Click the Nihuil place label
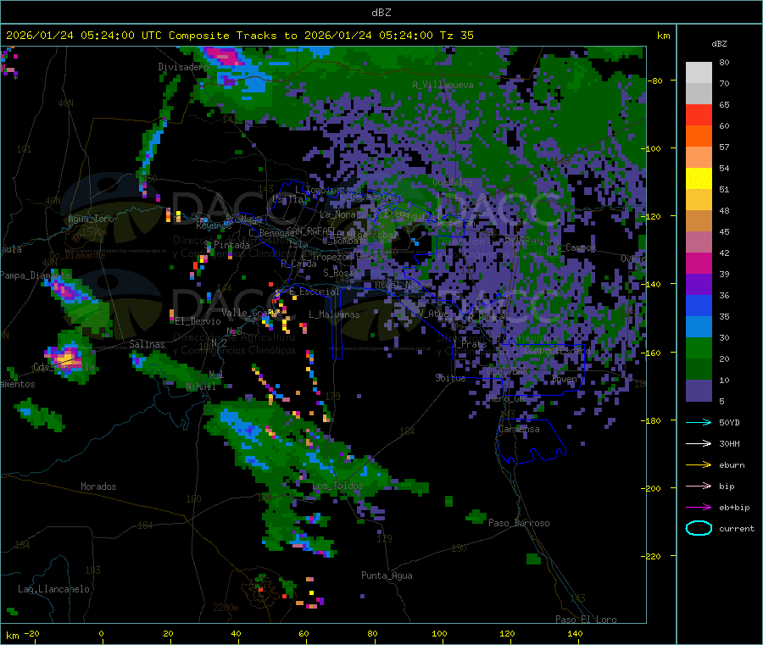 tap(201, 386)
